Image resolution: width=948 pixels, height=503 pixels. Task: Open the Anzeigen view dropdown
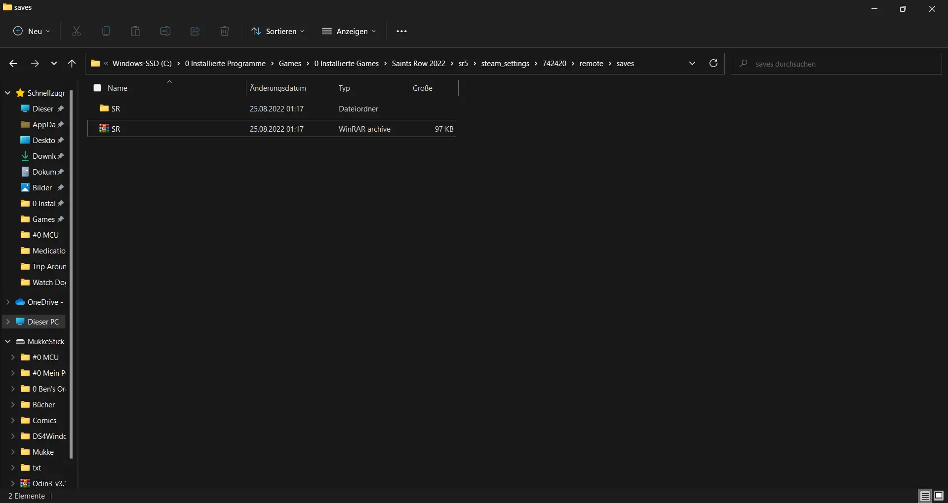349,31
